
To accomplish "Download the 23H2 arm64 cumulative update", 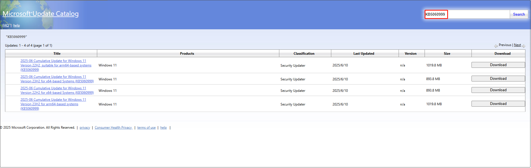I will (x=498, y=104).
